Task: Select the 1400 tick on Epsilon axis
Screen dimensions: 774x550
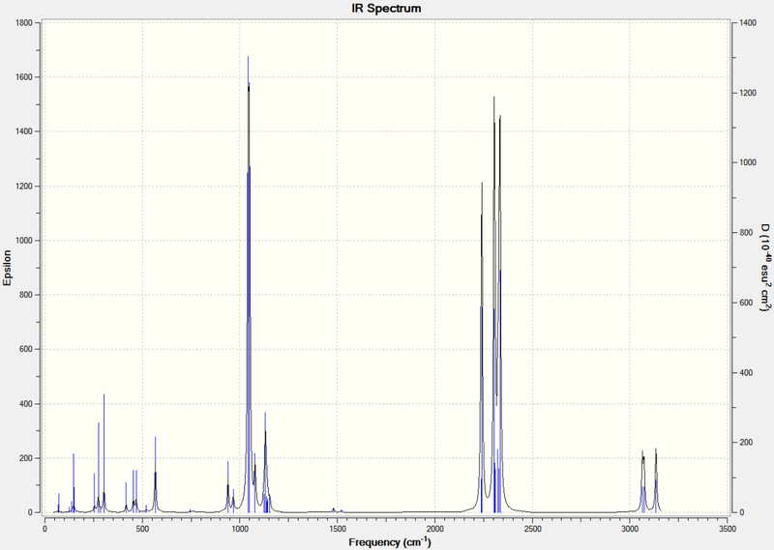Action: 24,131
